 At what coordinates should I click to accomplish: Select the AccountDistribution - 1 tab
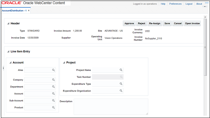coord(14,10)
